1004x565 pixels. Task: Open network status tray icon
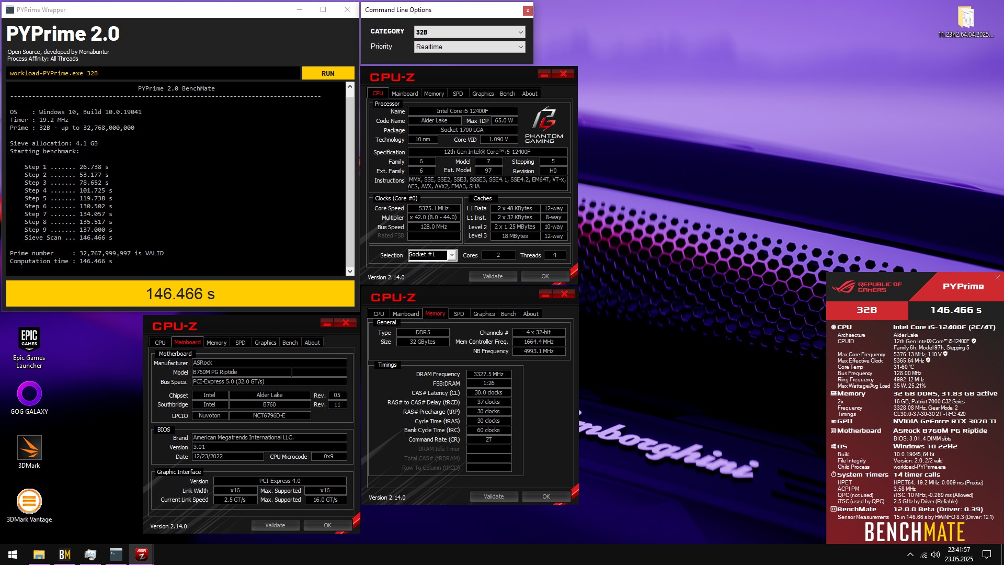(923, 555)
